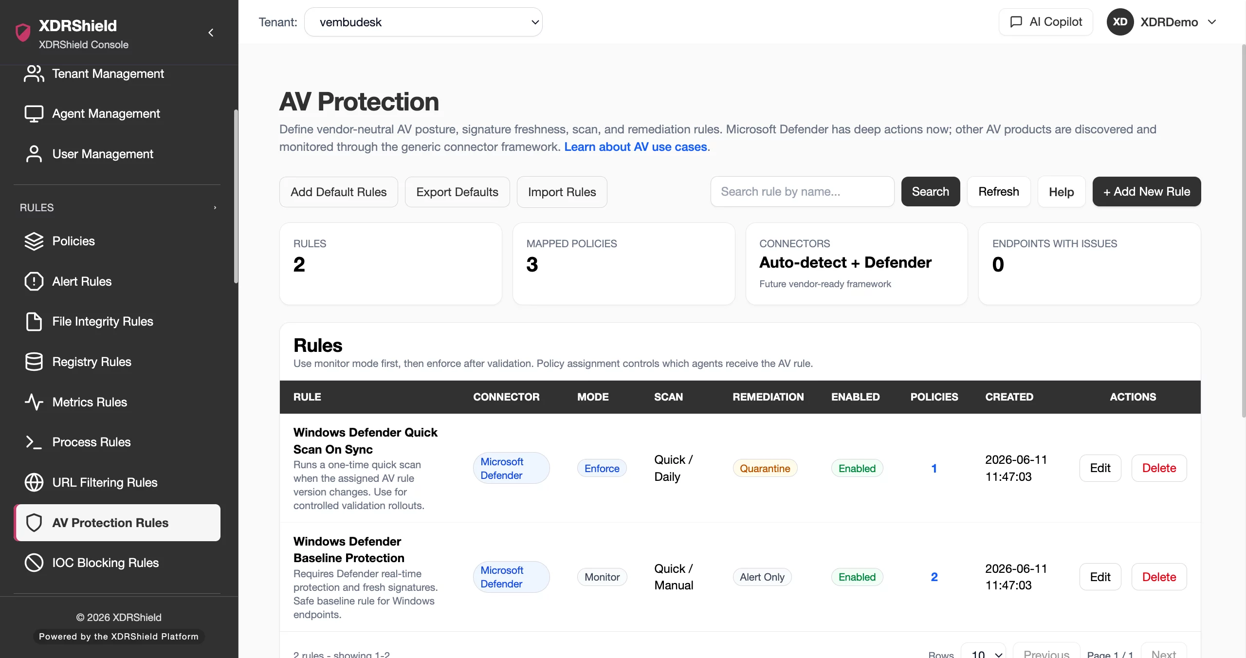Open policies count 1 link for Quick Scan rule
This screenshot has width=1246, height=658.
click(934, 468)
